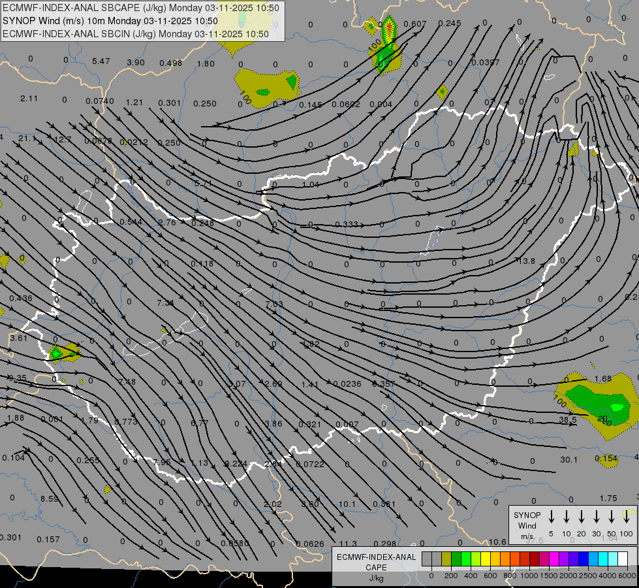639x588 pixels.
Task: Click the 20 m/s wind arrow in legend
Action: pos(582,517)
